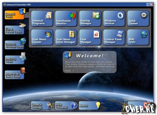This screenshot has height=115, width=157.
Task: Minimize the Advanced Uninstaller PRO window
Action: (148, 4)
